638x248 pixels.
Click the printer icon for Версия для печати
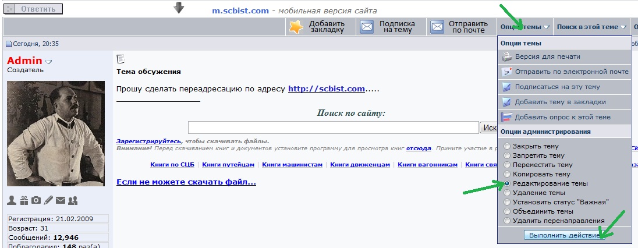[506, 57]
